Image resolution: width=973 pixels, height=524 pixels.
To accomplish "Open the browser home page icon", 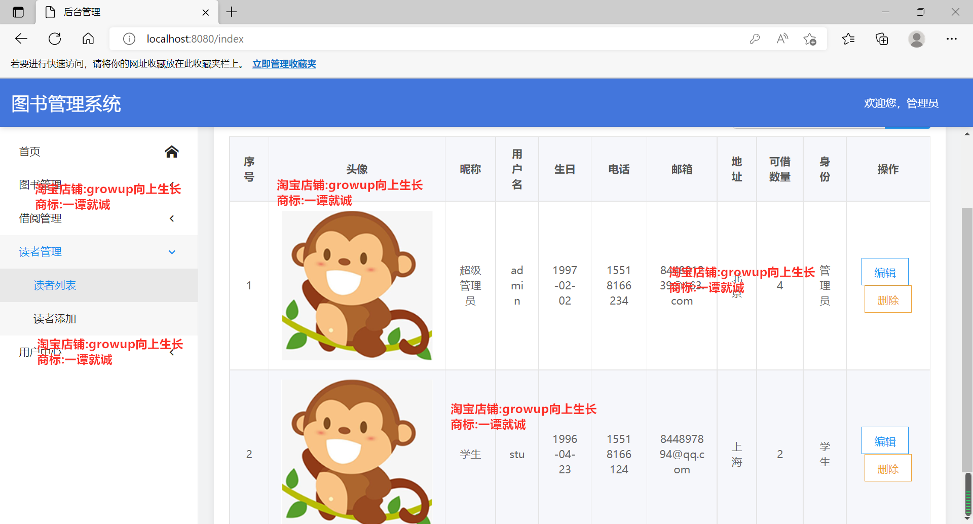I will pyautogui.click(x=88, y=39).
